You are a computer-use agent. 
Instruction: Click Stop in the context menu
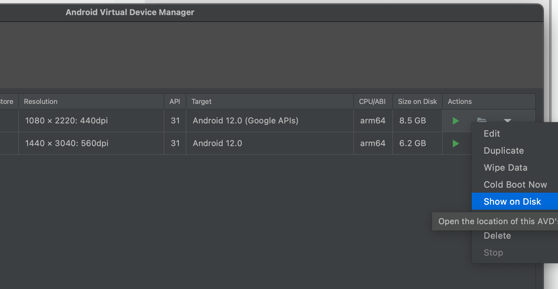pyautogui.click(x=493, y=253)
